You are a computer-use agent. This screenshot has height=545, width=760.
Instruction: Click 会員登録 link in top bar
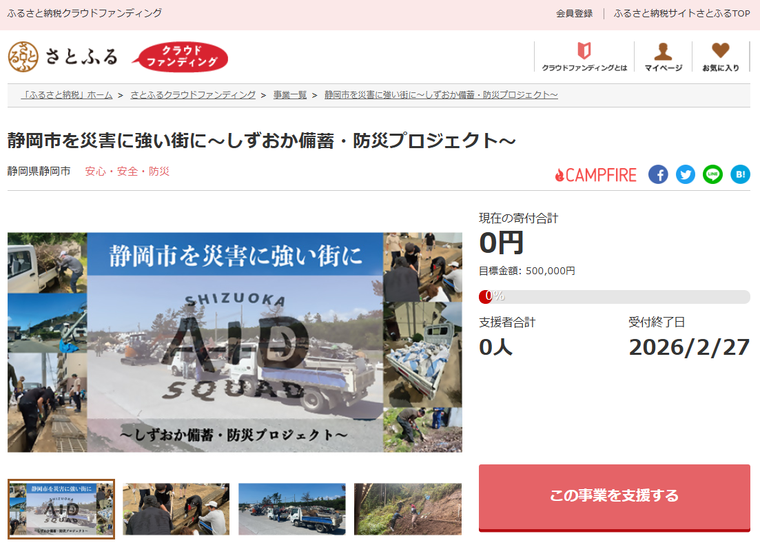[x=574, y=14]
